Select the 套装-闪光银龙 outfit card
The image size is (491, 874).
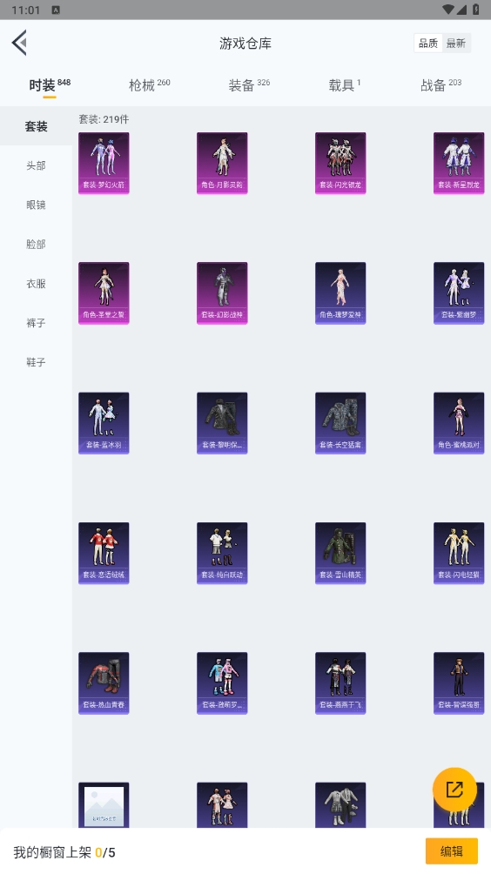pyautogui.click(x=340, y=164)
